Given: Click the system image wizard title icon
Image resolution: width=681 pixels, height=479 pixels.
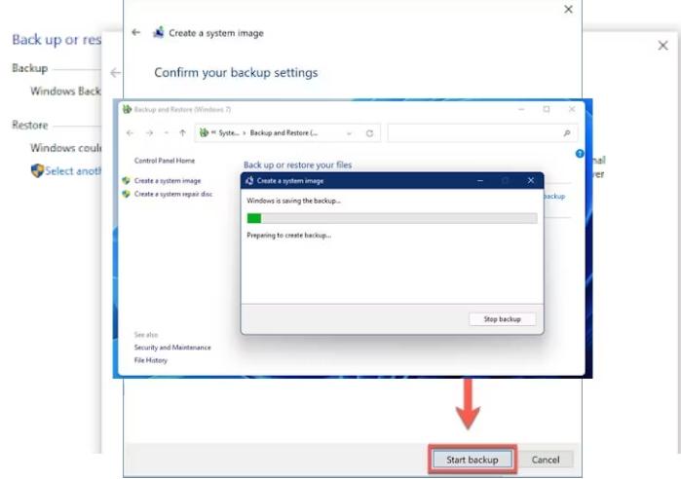Looking at the screenshot, I should point(159,32).
